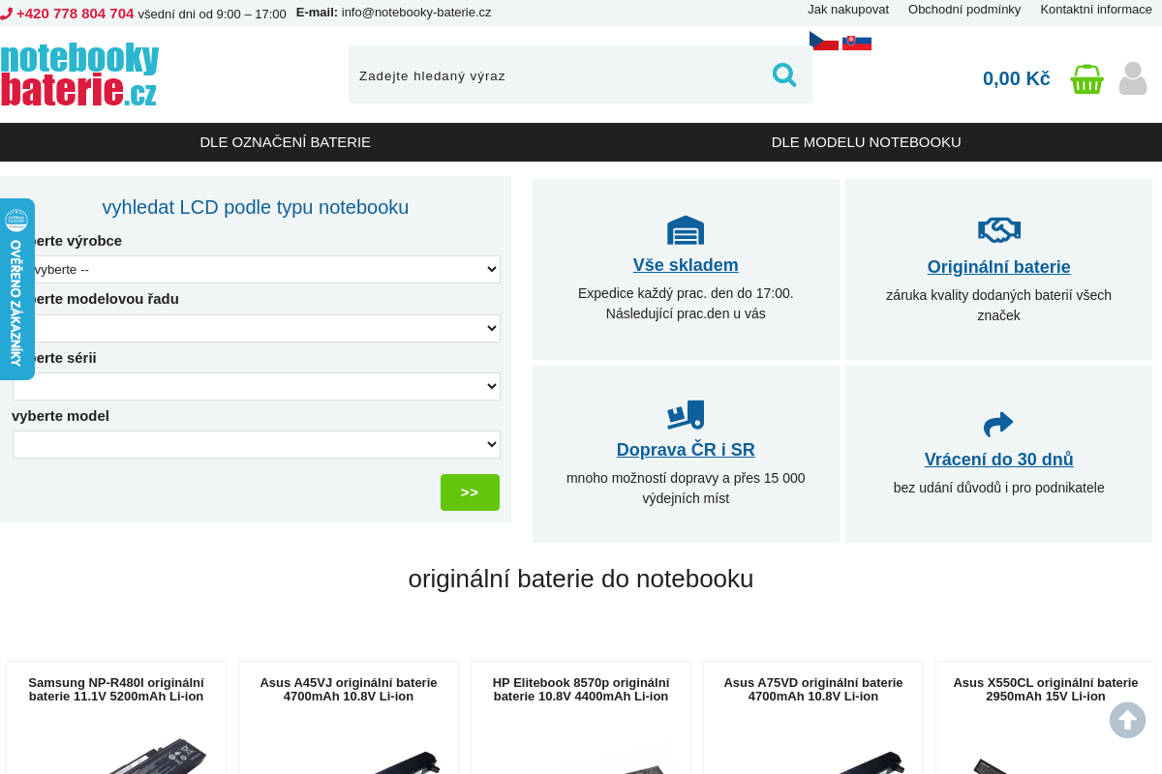Expand the série dropdown
Viewport: 1162px width, 774px height.
(x=257, y=386)
